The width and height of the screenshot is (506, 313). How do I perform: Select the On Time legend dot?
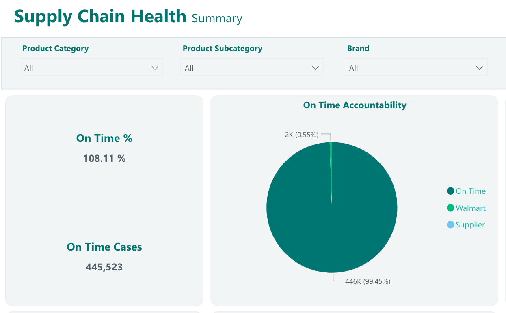coord(450,191)
